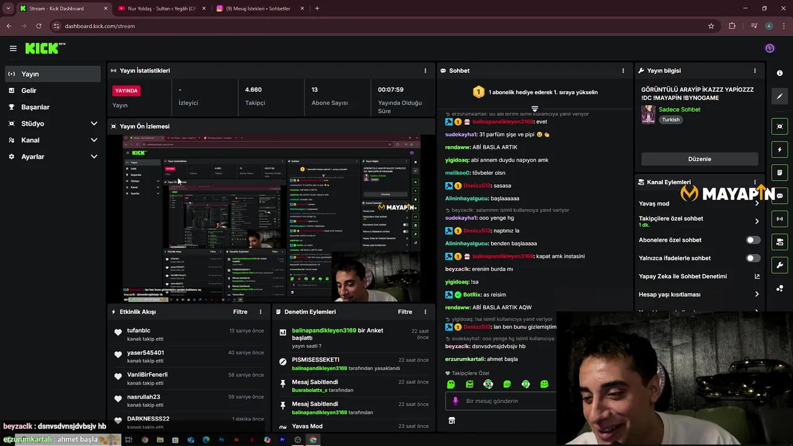
Task: Open external link icon for Yapay Zeka Denetimi
Action: (757, 276)
